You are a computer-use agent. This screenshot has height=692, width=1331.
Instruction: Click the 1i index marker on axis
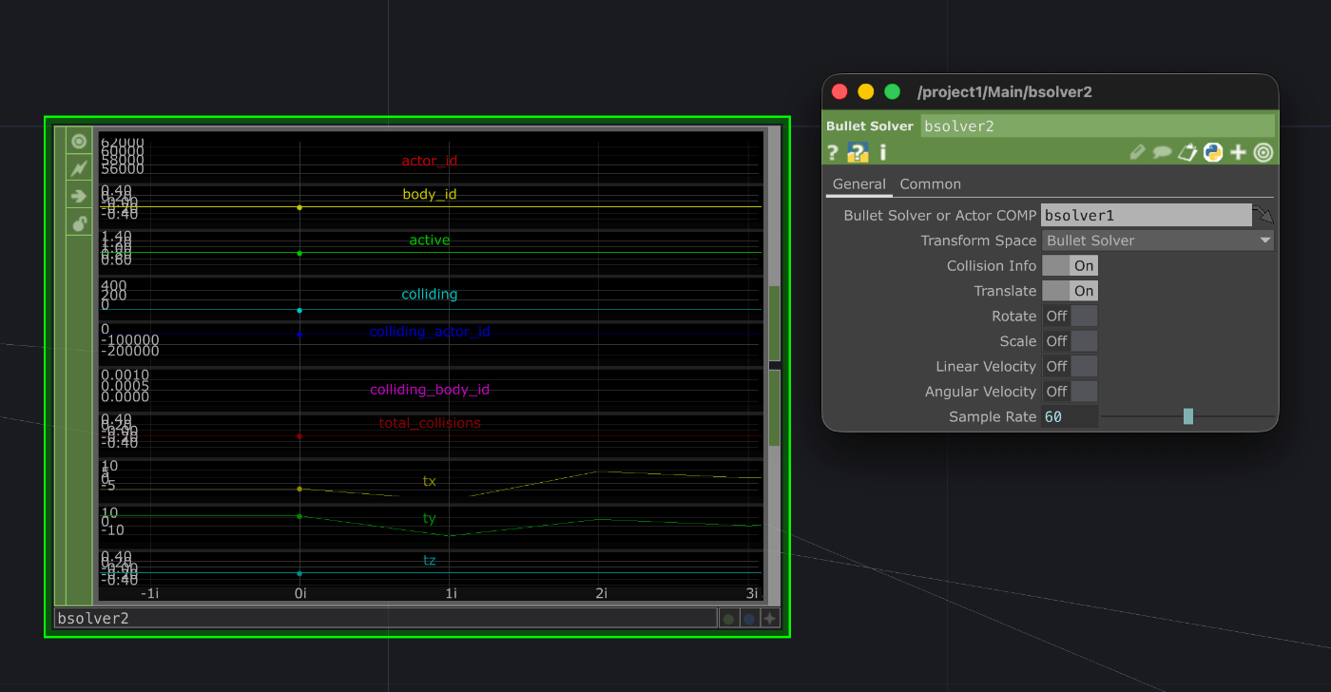(451, 593)
